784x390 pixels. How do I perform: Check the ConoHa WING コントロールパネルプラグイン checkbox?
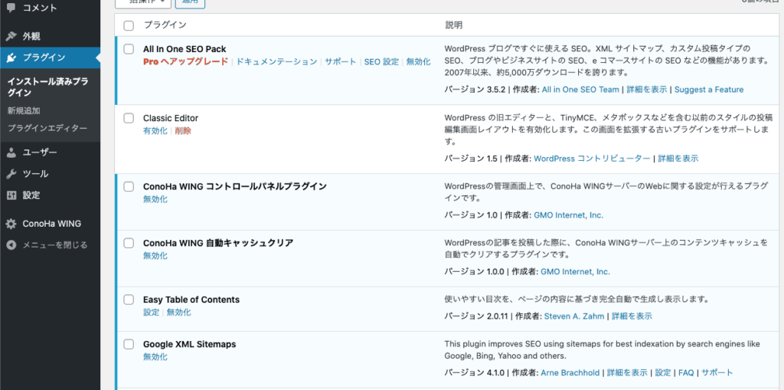129,186
